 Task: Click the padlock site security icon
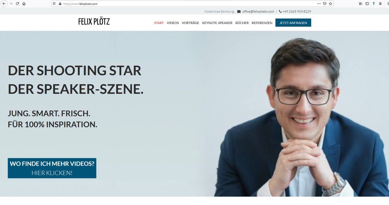[60, 4]
